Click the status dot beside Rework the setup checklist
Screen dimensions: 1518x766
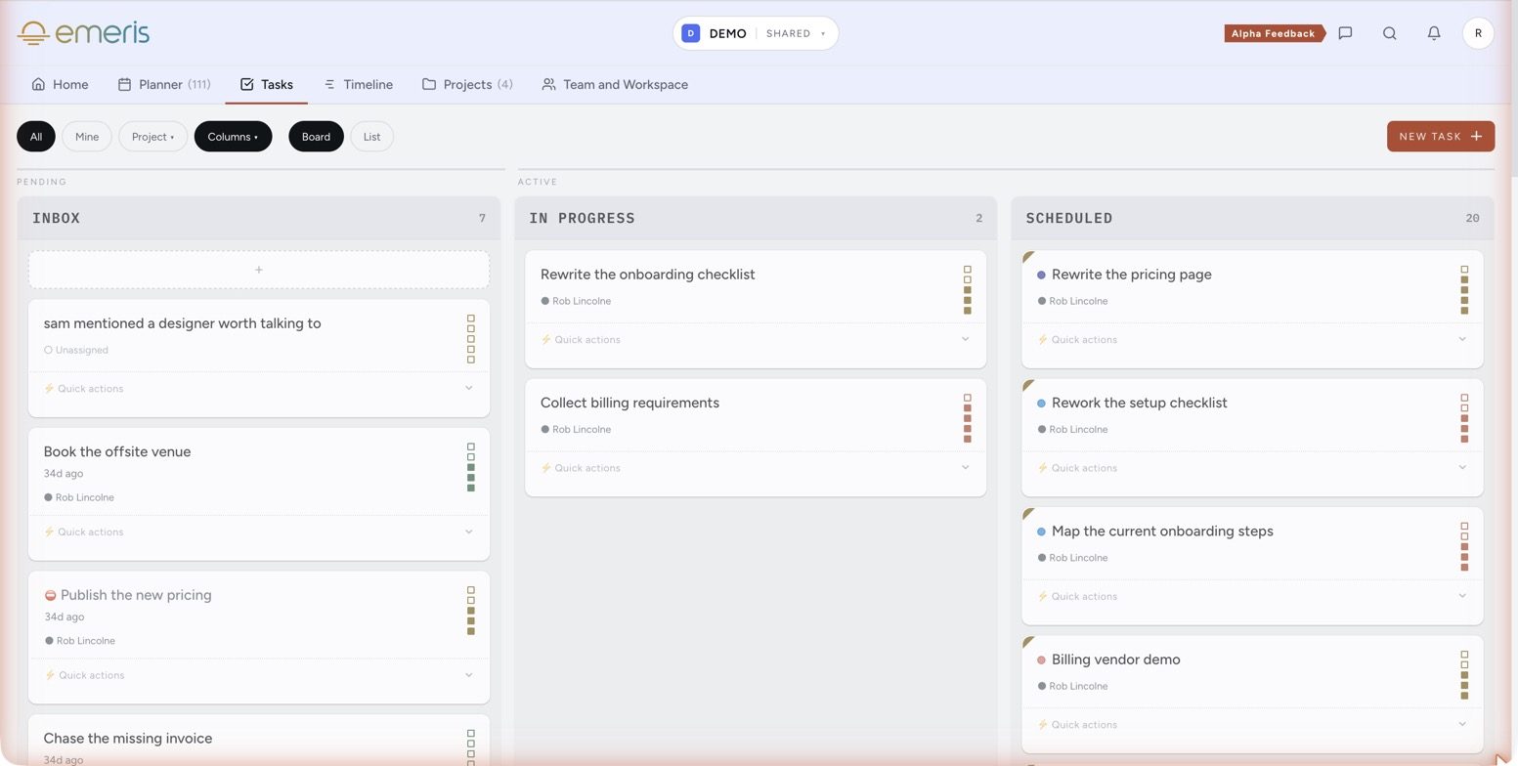1041,404
